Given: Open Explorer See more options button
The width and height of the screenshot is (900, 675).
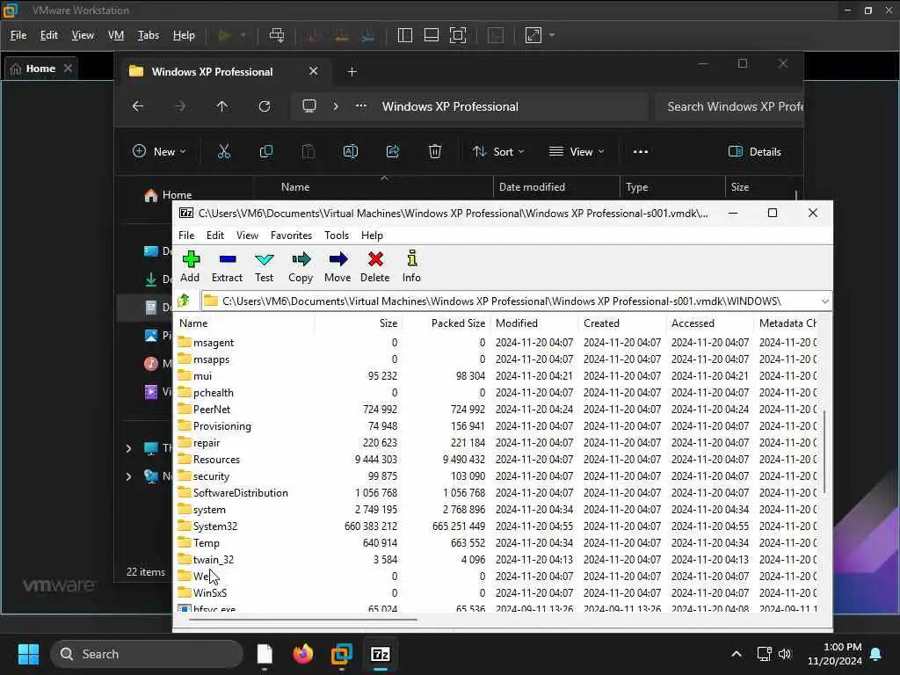Looking at the screenshot, I should coord(641,151).
